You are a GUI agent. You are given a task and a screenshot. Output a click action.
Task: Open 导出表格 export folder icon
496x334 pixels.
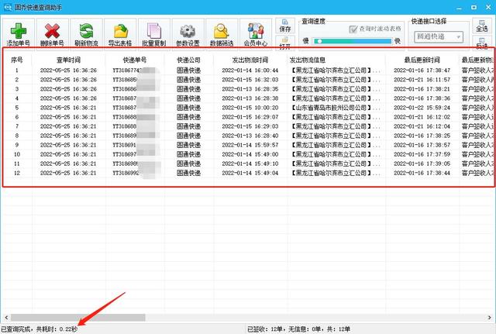coord(120,31)
